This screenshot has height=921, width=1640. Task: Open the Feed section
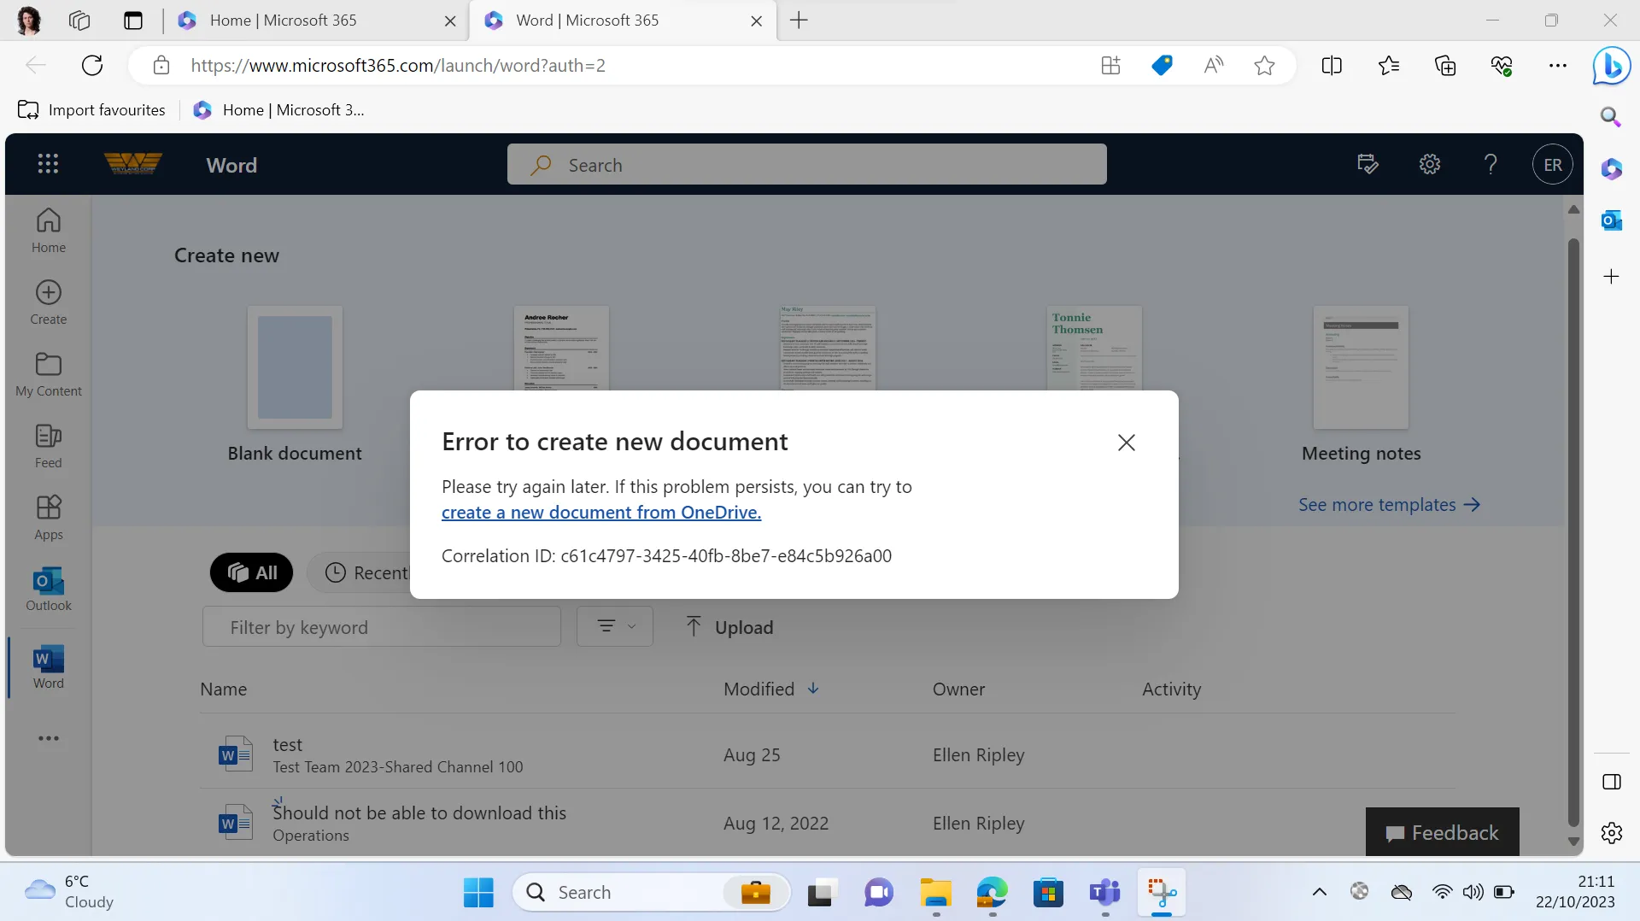click(x=49, y=446)
